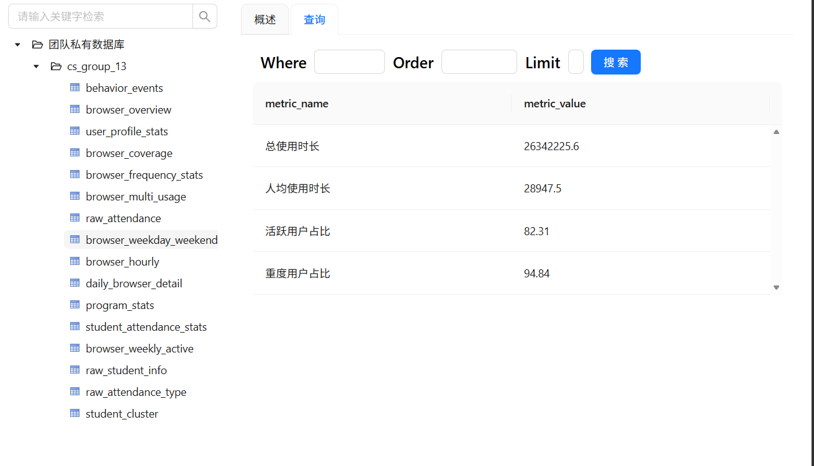Collapse the 团队私有数据库 tree node arrow

pyautogui.click(x=17, y=45)
